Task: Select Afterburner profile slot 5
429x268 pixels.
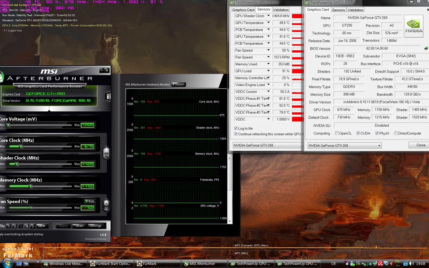Action: [x=33, y=226]
